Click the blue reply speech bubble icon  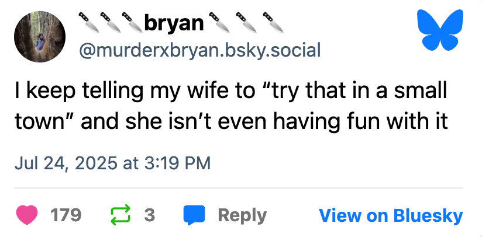pyautogui.click(x=194, y=215)
